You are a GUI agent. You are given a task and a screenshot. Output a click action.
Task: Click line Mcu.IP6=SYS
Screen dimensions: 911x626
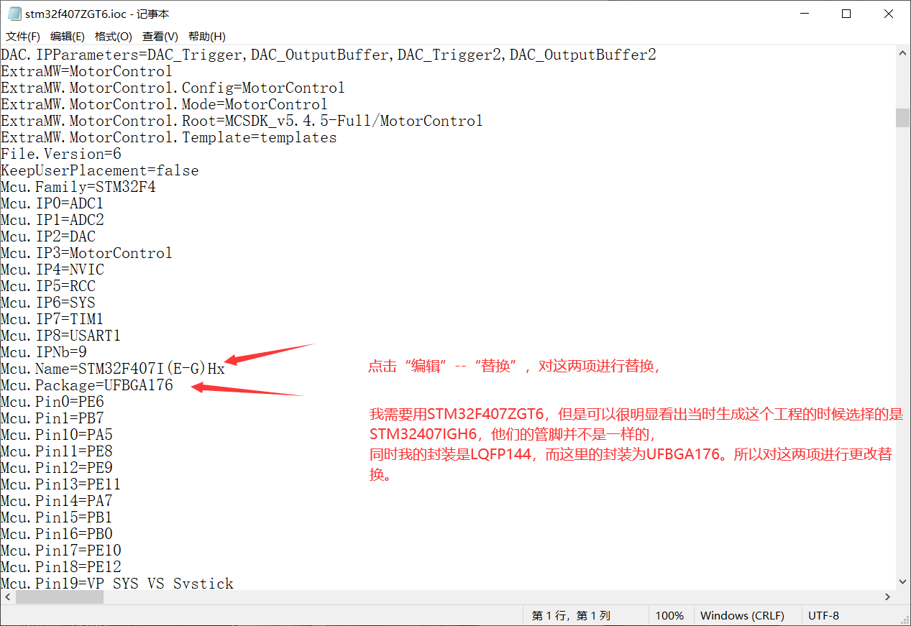tap(48, 303)
